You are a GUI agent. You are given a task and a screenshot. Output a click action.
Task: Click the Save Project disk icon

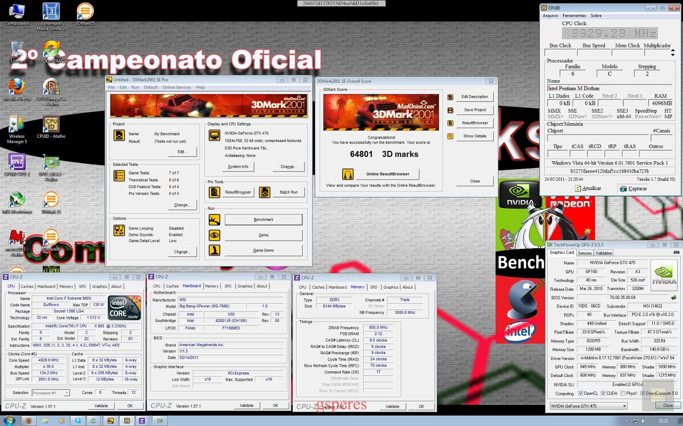point(450,110)
